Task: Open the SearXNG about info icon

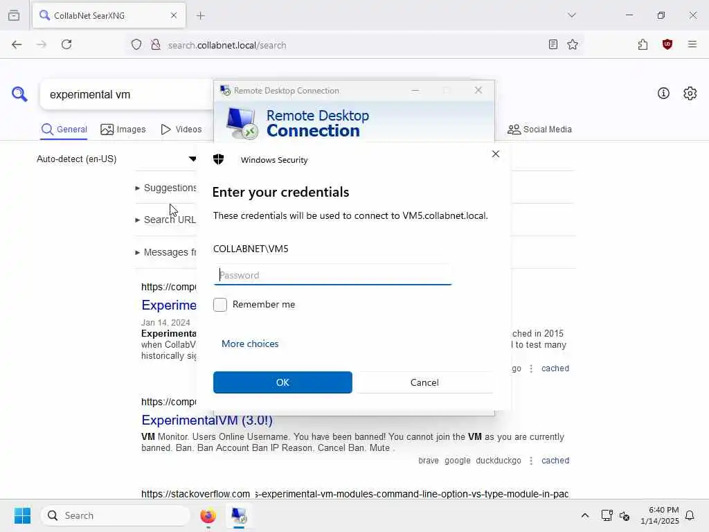Action: pos(663,94)
